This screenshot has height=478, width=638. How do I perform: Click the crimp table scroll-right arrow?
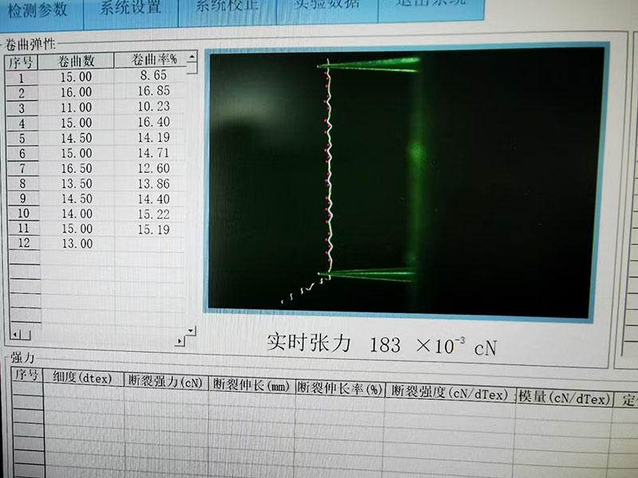[x=181, y=342]
